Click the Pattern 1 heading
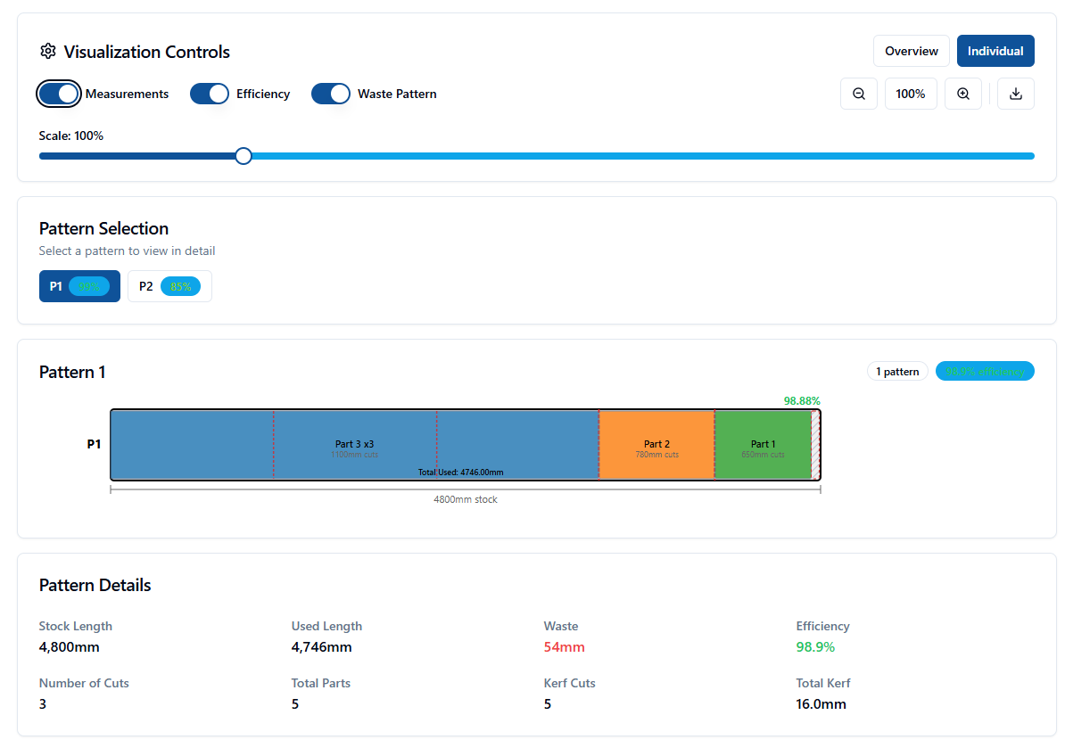Screen dimensions: 1065x748 click(x=72, y=372)
